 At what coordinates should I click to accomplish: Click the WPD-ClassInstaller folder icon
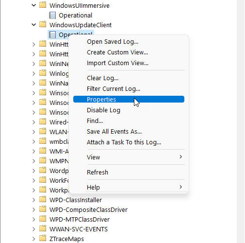coord(43,199)
